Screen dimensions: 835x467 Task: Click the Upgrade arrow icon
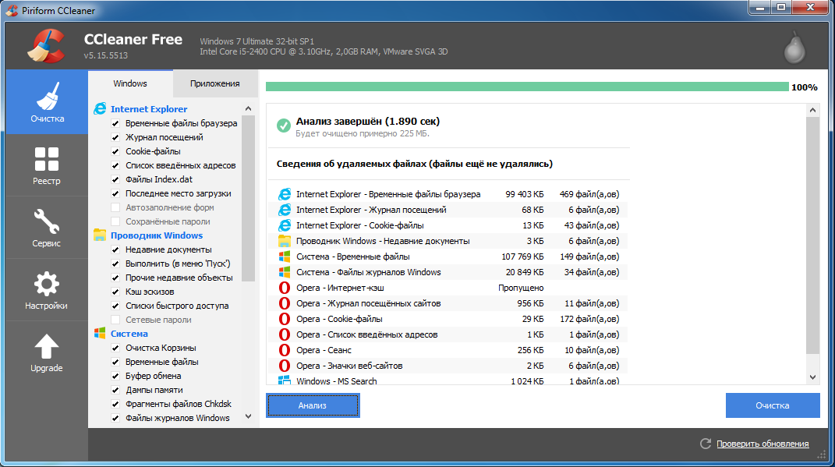tap(46, 346)
